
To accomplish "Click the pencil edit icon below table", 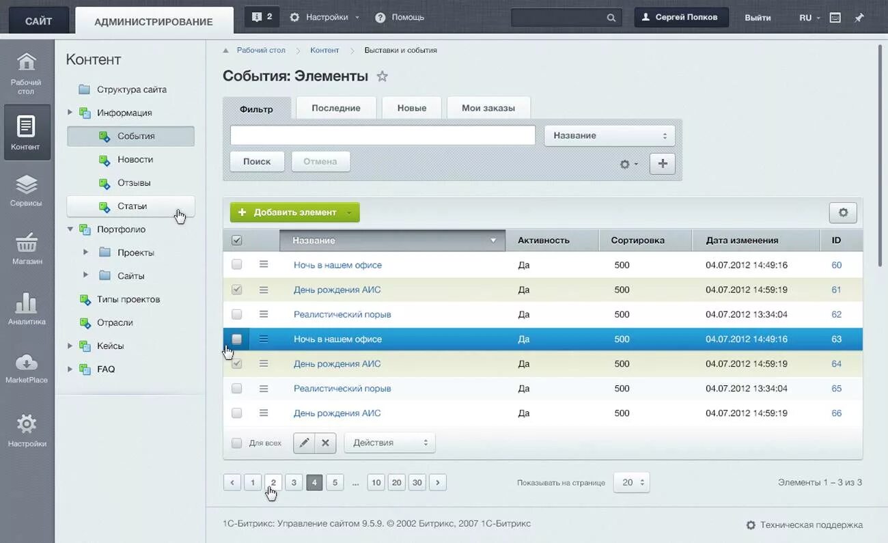I will 304,443.
